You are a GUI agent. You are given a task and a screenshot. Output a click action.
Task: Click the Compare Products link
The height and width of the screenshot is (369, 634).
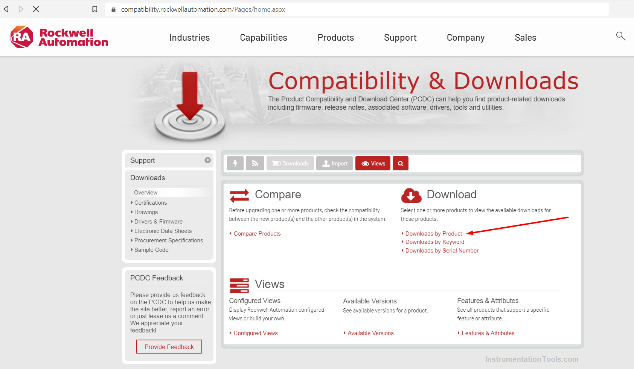(257, 233)
